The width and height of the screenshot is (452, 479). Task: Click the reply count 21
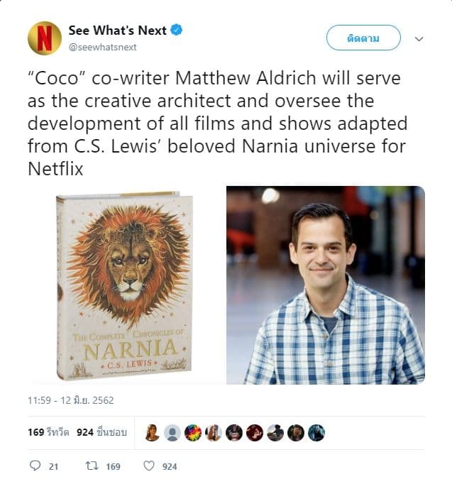coord(53,466)
